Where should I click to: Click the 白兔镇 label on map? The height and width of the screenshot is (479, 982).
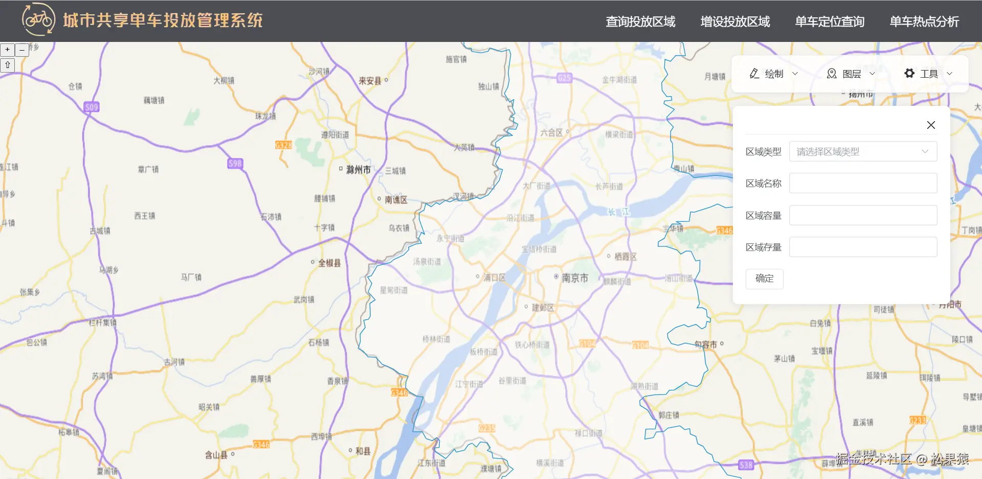pyautogui.click(x=820, y=323)
